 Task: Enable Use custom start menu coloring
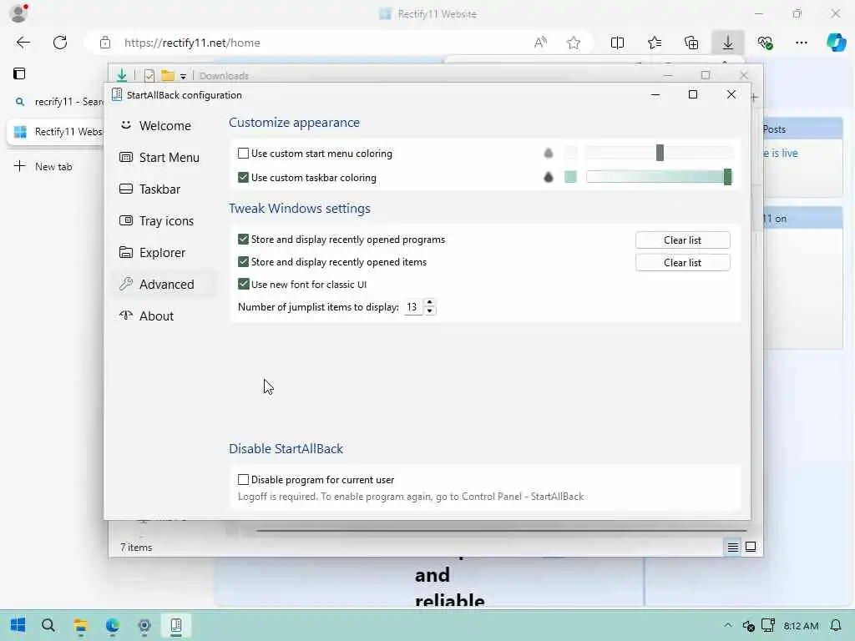coord(243,154)
